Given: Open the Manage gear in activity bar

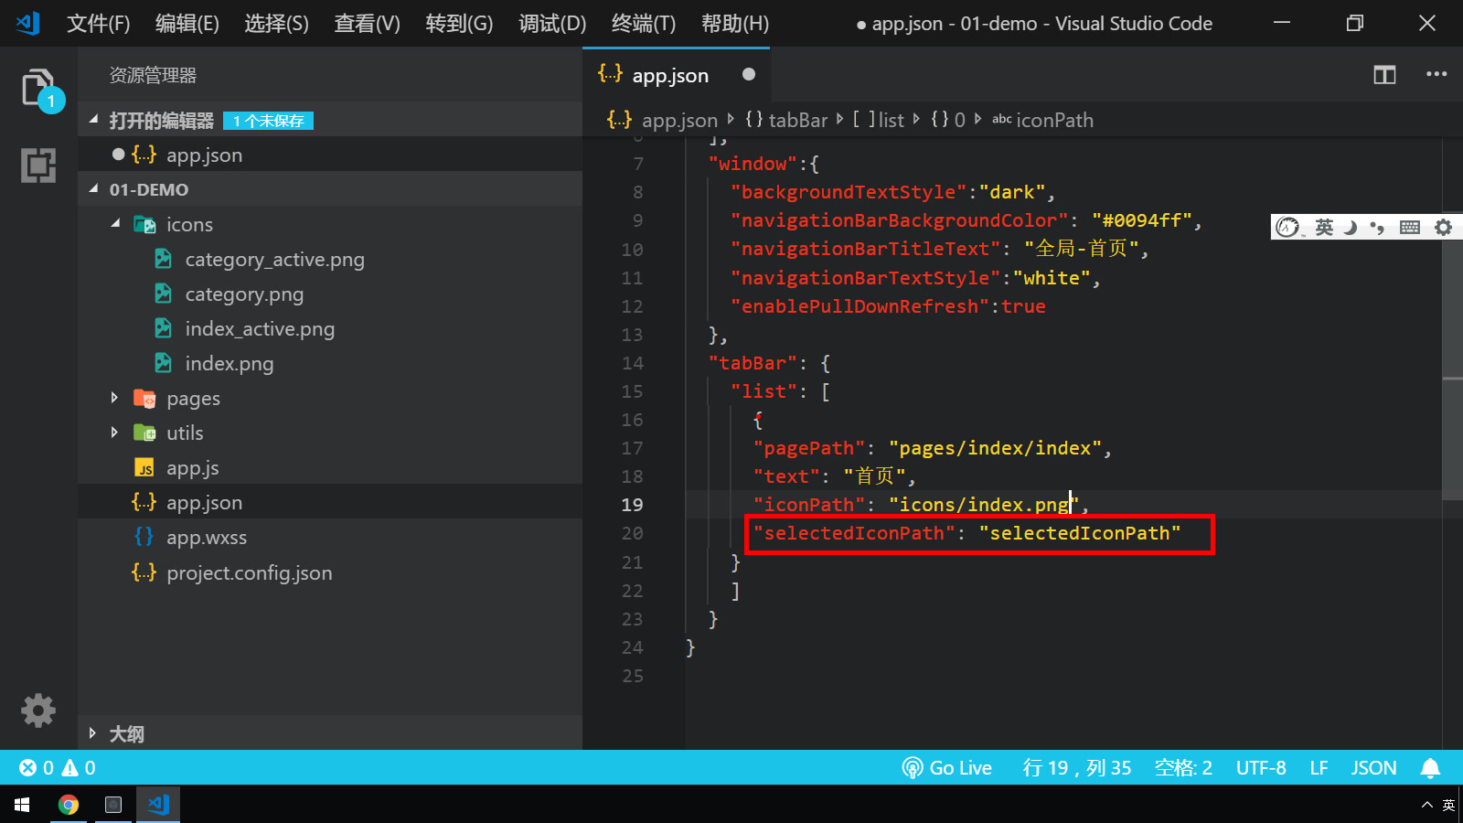Looking at the screenshot, I should pos(38,711).
